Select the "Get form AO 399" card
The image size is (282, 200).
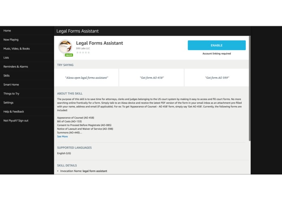click(217, 78)
